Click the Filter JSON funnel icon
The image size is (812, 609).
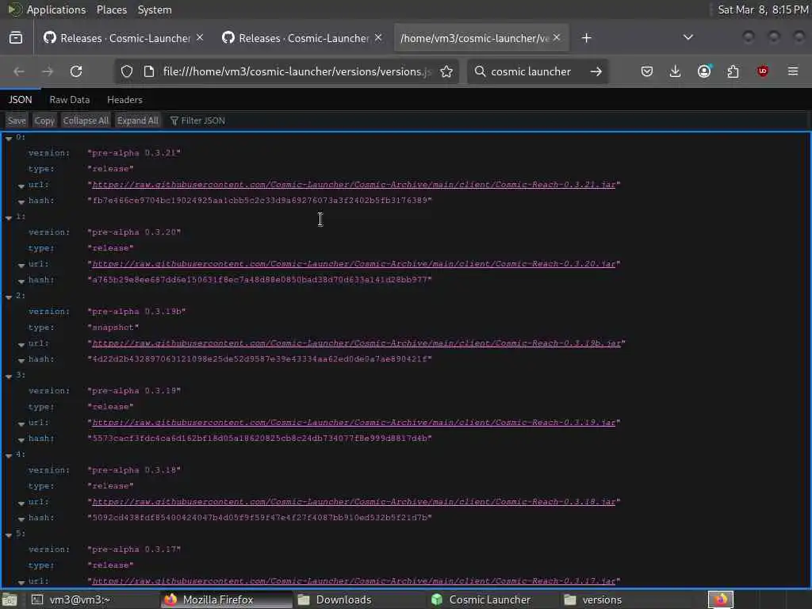174,121
